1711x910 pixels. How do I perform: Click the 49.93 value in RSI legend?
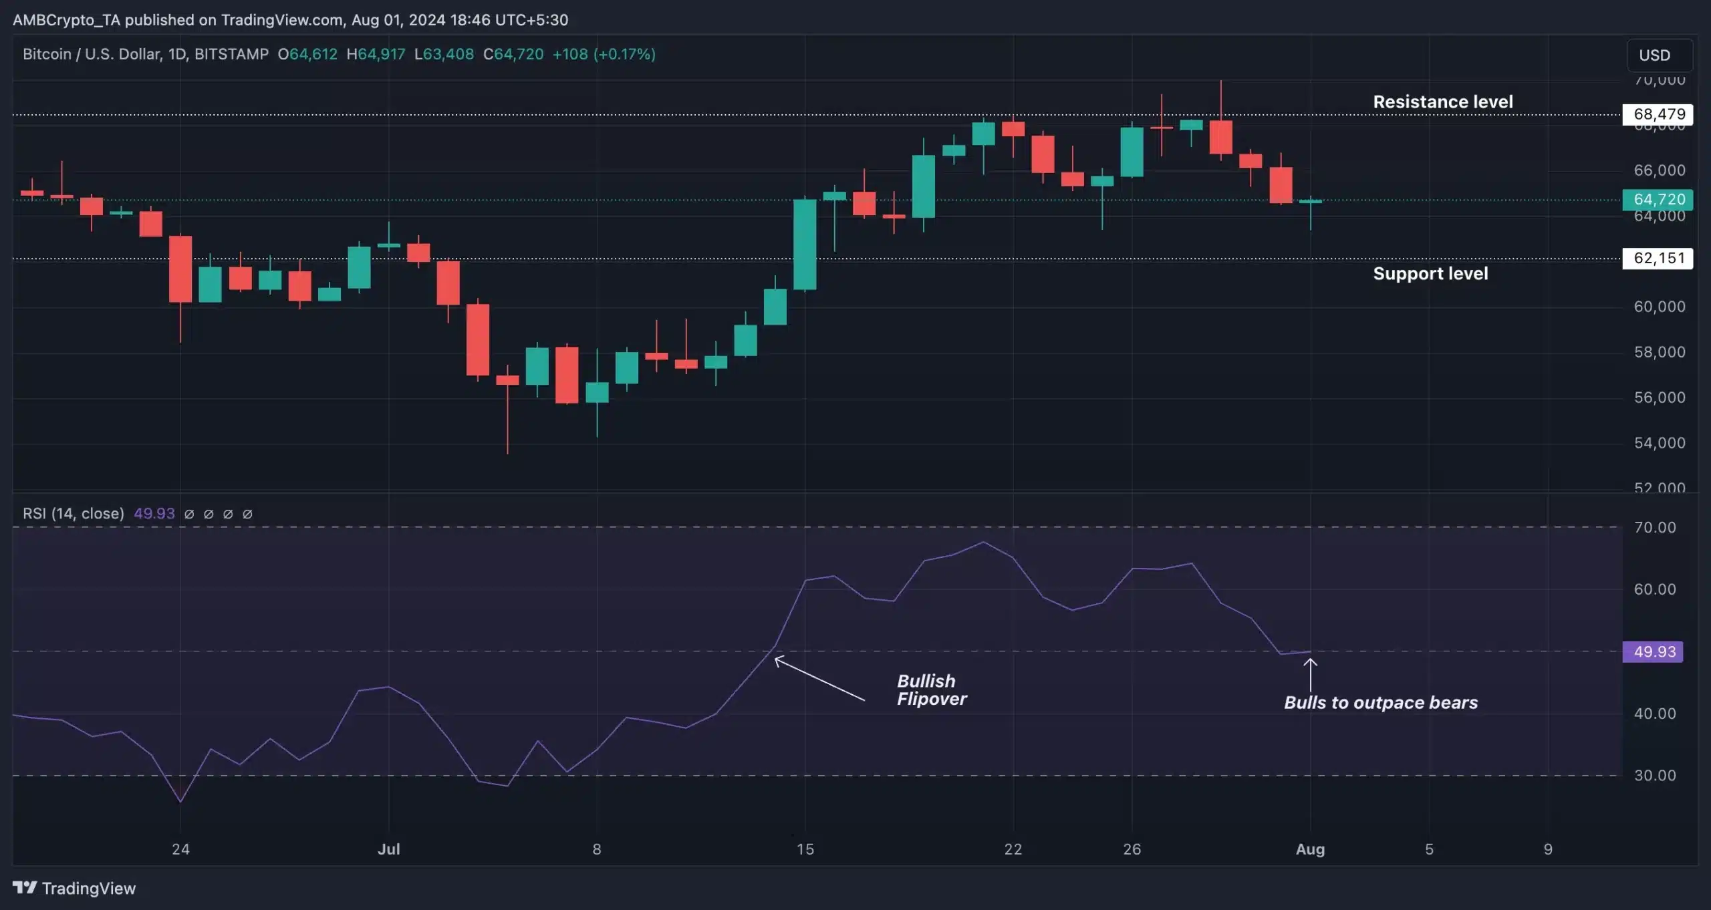point(154,513)
